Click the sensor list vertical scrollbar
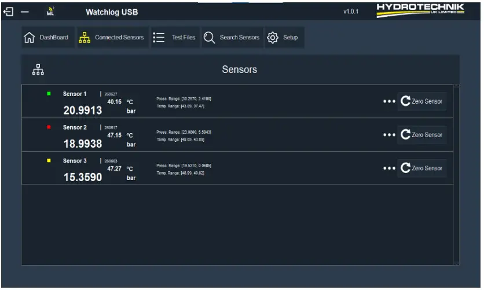The height and width of the screenshot is (290, 484). coord(456,175)
